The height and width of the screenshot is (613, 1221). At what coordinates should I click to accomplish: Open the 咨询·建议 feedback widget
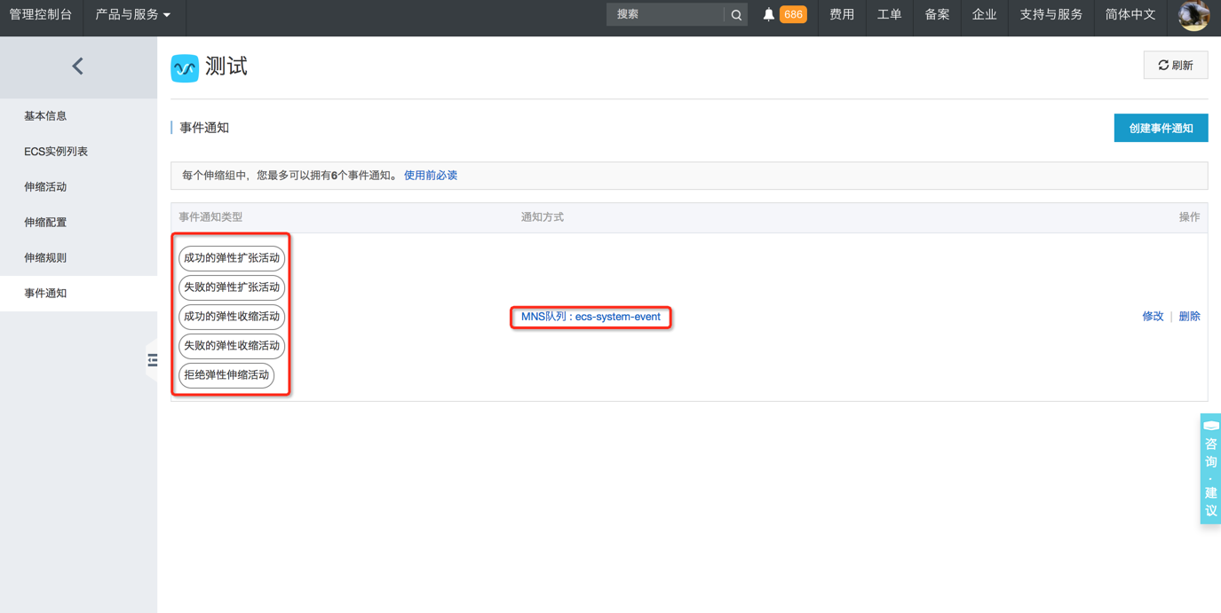pyautogui.click(x=1210, y=468)
